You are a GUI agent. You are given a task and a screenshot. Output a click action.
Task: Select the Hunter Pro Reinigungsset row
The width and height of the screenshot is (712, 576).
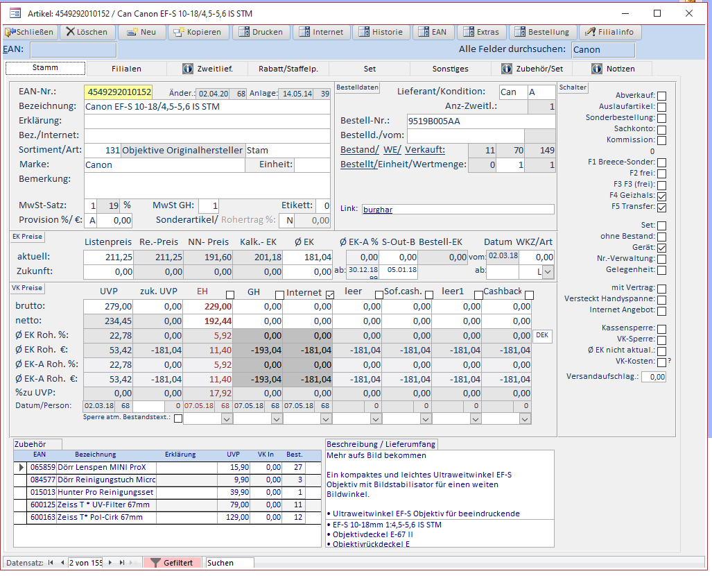[166, 492]
